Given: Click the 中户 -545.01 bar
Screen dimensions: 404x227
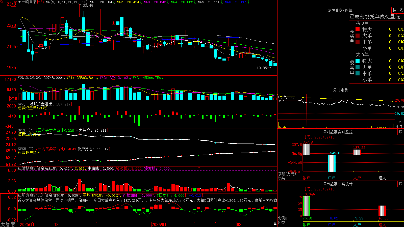Looking at the screenshot, I should tap(332, 163).
